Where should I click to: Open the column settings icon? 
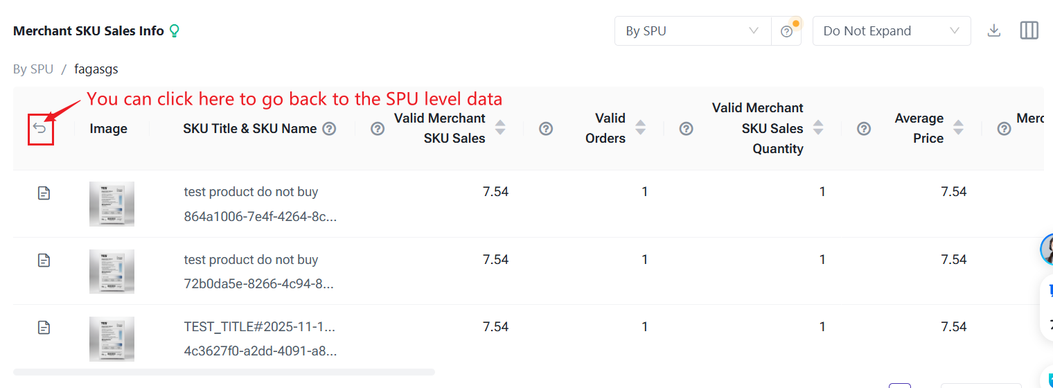1029,30
